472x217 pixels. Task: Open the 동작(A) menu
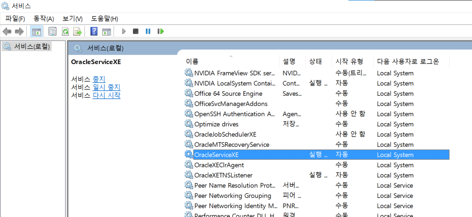[43, 19]
